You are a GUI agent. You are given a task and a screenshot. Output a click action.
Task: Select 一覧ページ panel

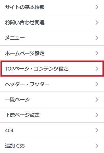[52, 99]
